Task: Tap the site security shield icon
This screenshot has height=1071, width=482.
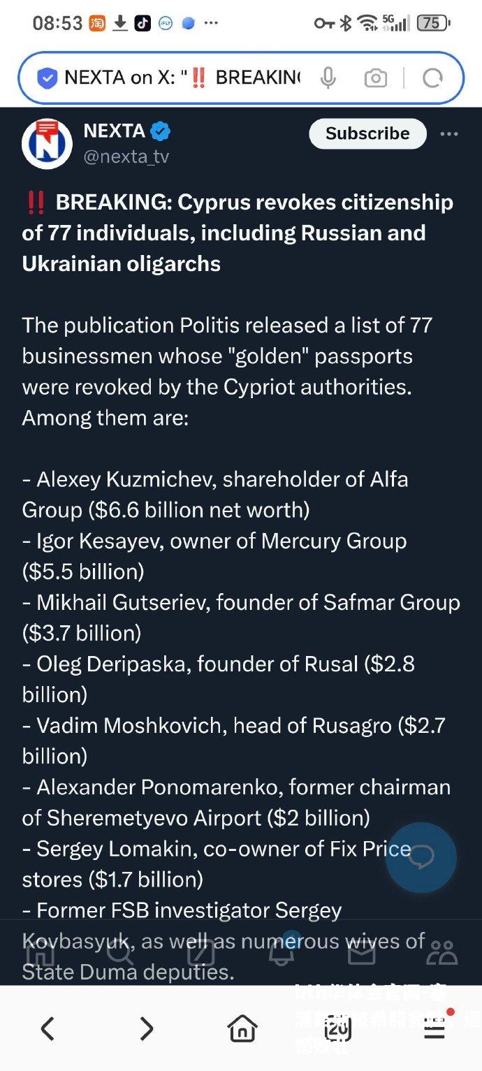Action: 47,78
